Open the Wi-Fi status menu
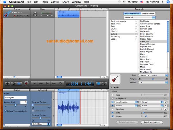This screenshot has height=130, width=173. pos(119,2)
